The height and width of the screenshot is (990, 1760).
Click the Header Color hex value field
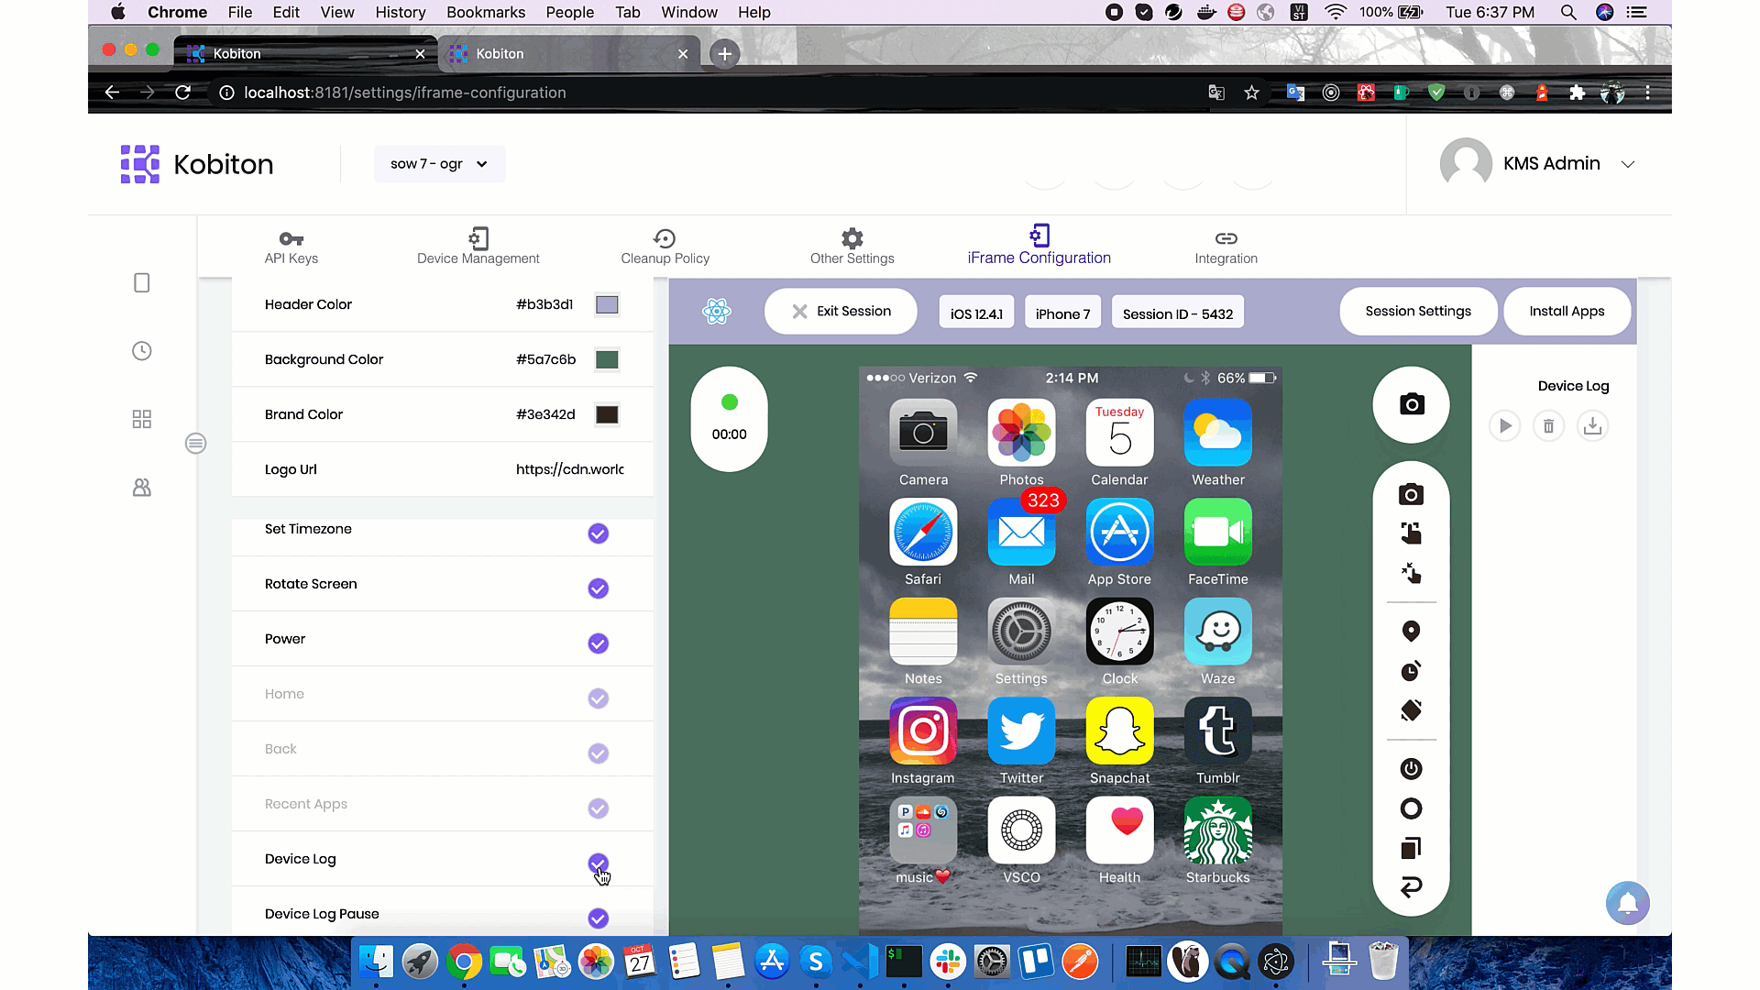[544, 304]
